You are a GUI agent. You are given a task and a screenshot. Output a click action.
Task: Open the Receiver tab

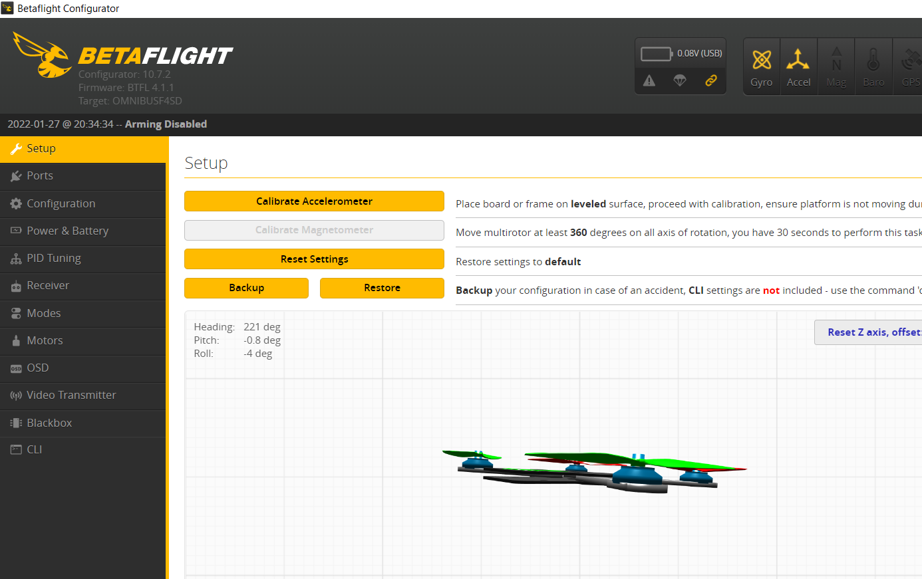point(83,286)
